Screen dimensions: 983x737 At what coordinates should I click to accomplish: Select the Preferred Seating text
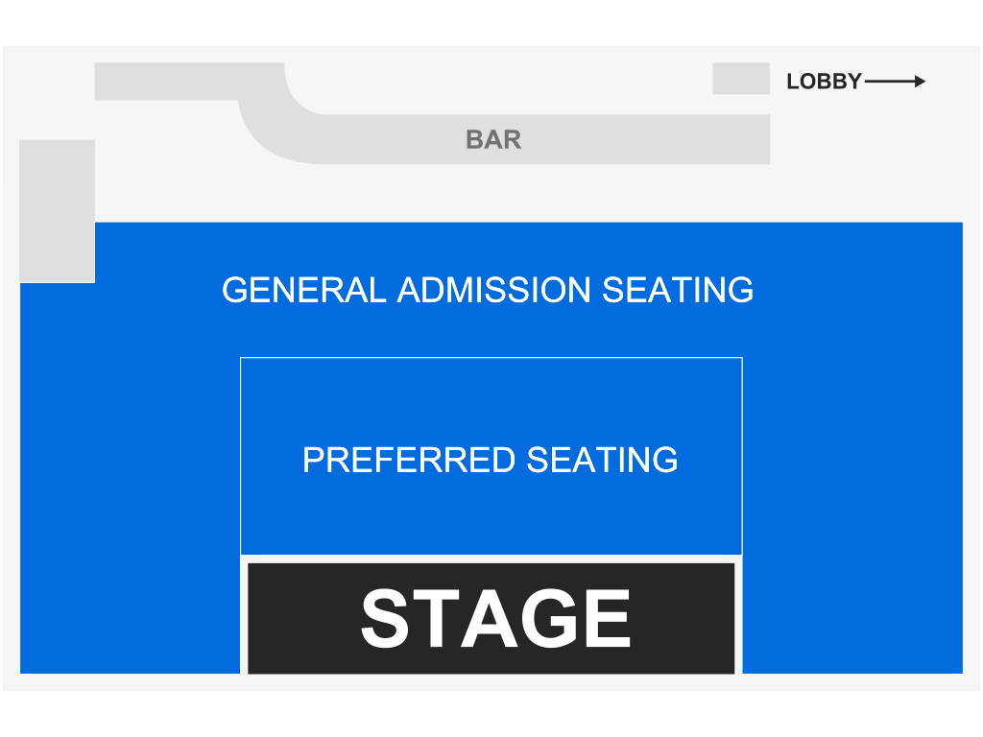(x=491, y=460)
